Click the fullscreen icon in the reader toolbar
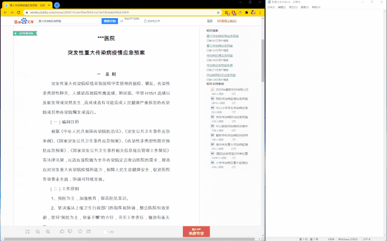 [x=27, y=232]
